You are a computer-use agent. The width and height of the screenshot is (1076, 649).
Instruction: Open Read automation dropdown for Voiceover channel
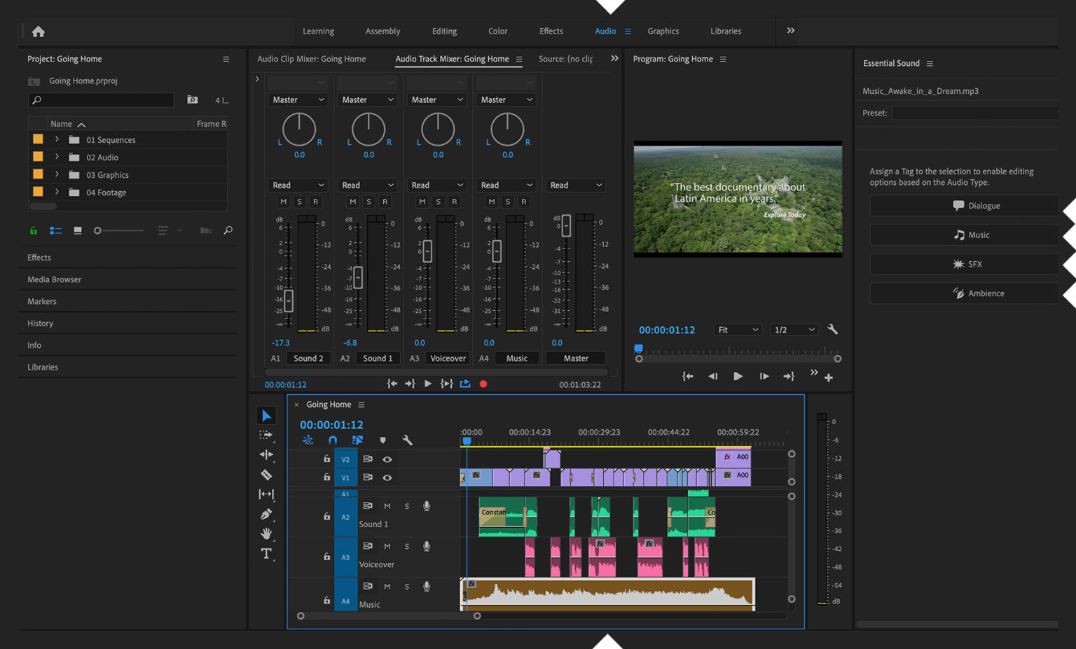click(x=437, y=186)
